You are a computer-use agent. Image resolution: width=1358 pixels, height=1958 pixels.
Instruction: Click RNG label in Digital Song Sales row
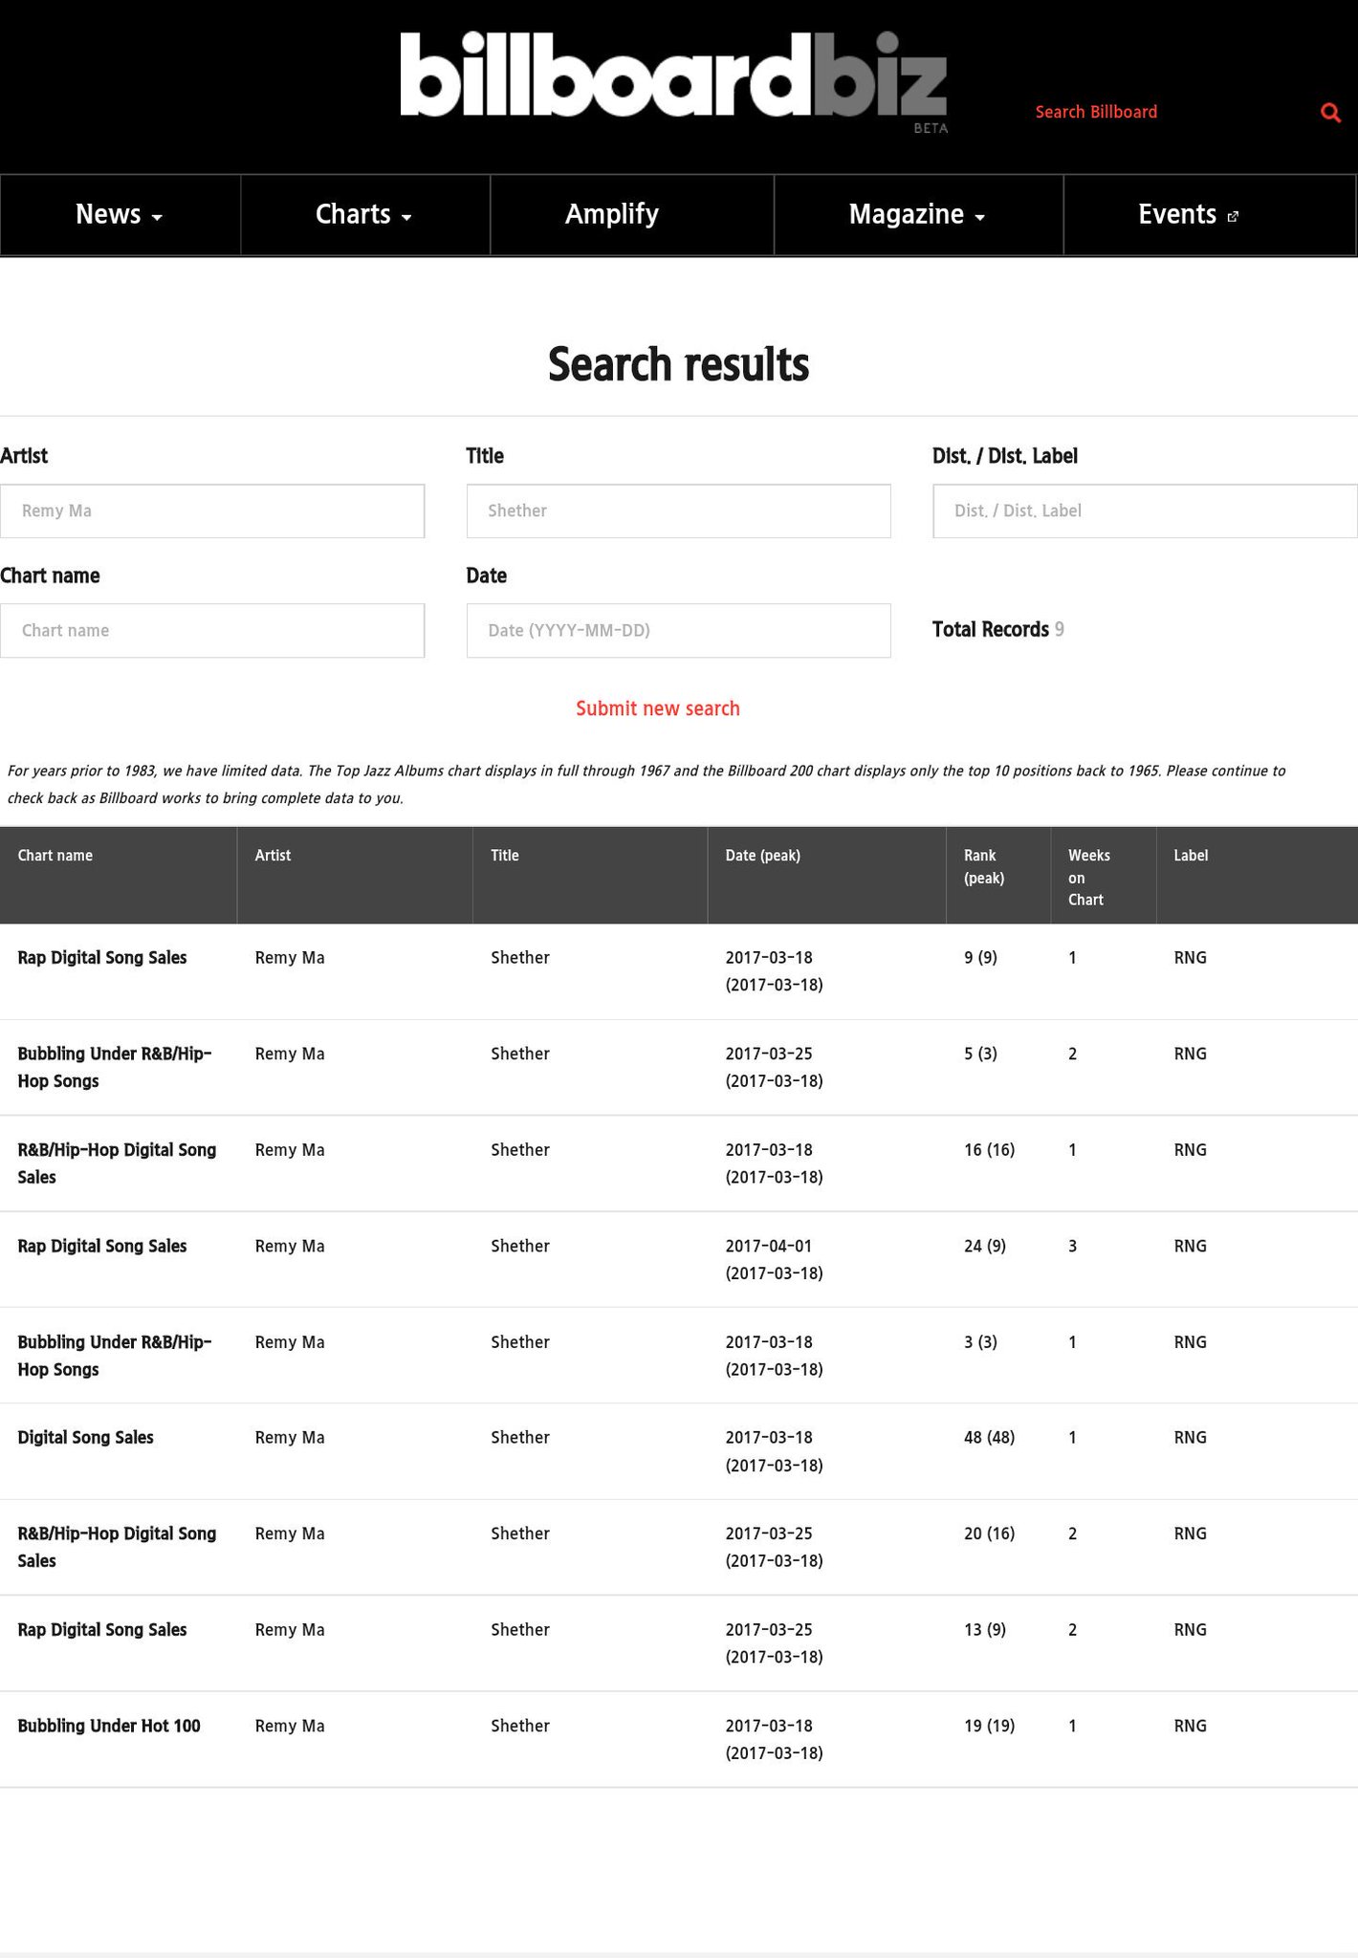pos(1191,1438)
